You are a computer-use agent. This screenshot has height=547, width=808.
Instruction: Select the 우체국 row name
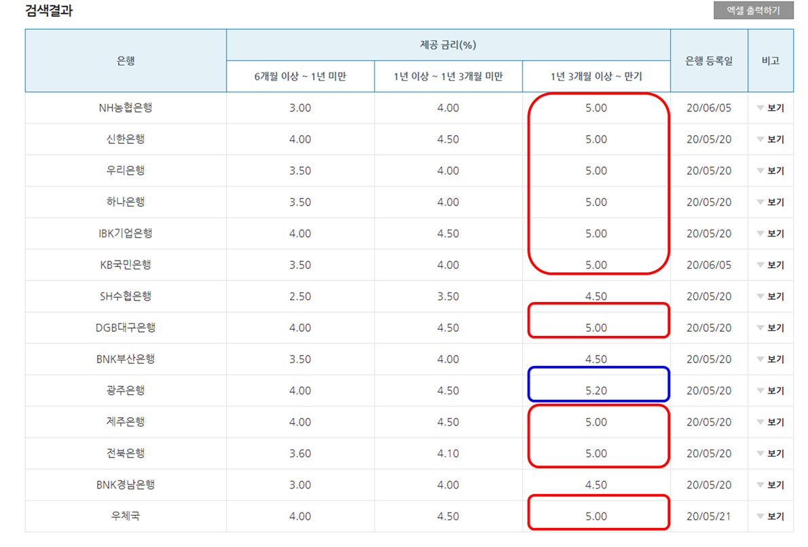pyautogui.click(x=125, y=516)
